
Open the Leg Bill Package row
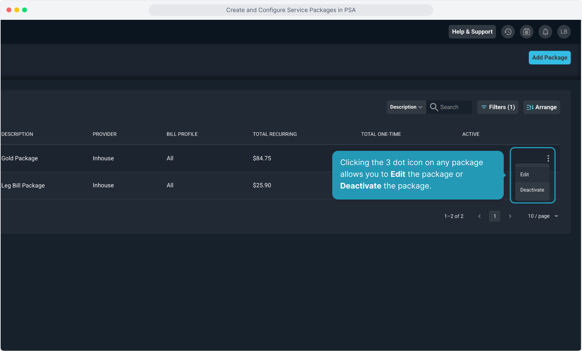[x=23, y=186]
